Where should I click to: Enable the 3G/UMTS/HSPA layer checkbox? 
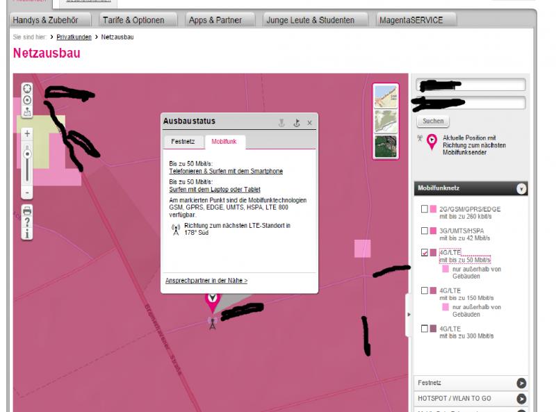click(x=425, y=231)
